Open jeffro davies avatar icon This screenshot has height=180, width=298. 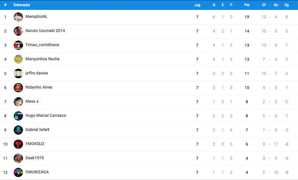[x=18, y=74]
